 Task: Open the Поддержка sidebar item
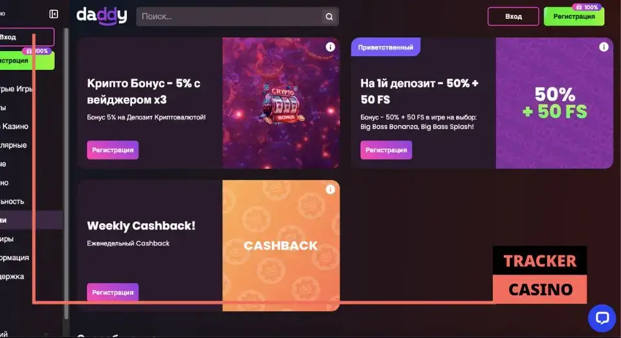tap(13, 276)
